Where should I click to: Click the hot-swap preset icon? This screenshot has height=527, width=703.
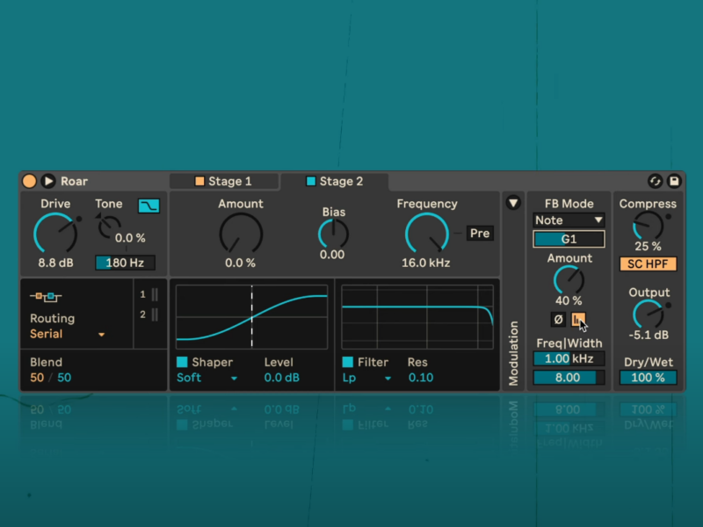point(655,181)
